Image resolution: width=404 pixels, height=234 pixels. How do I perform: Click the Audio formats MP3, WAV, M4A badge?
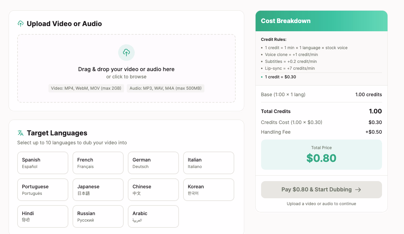(x=165, y=88)
